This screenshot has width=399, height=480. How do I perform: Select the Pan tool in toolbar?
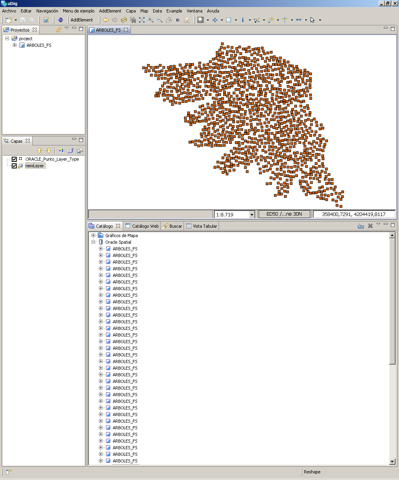coord(215,20)
